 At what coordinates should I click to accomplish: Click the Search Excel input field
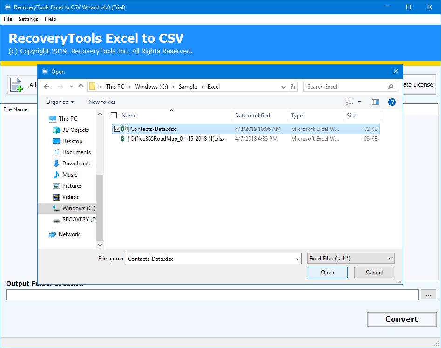pos(346,87)
